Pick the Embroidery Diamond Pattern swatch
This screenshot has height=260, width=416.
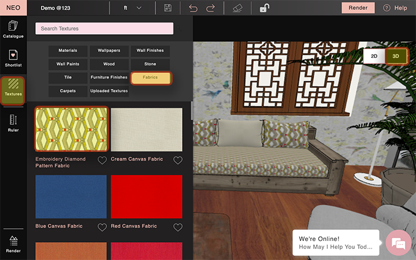tap(72, 129)
